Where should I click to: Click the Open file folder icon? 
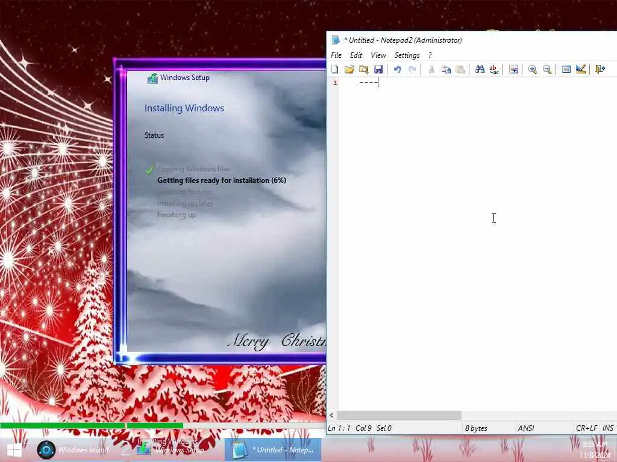pyautogui.click(x=349, y=70)
